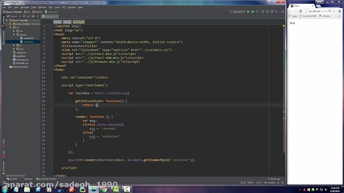Click the taskbar clock showing 11:44 PM

pos(335,190)
